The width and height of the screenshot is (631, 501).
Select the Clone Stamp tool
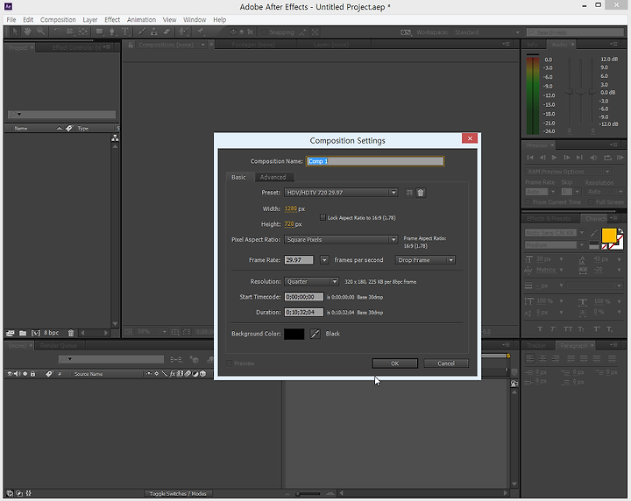(x=153, y=32)
